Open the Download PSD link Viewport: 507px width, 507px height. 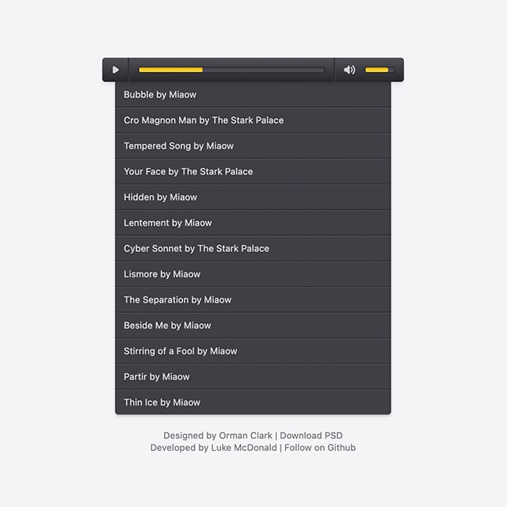[x=311, y=436]
